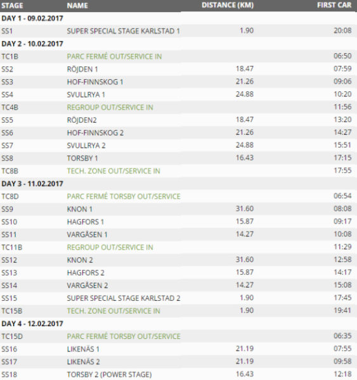Click first car time 09:58
This screenshot has width=357, height=380.
(x=342, y=362)
